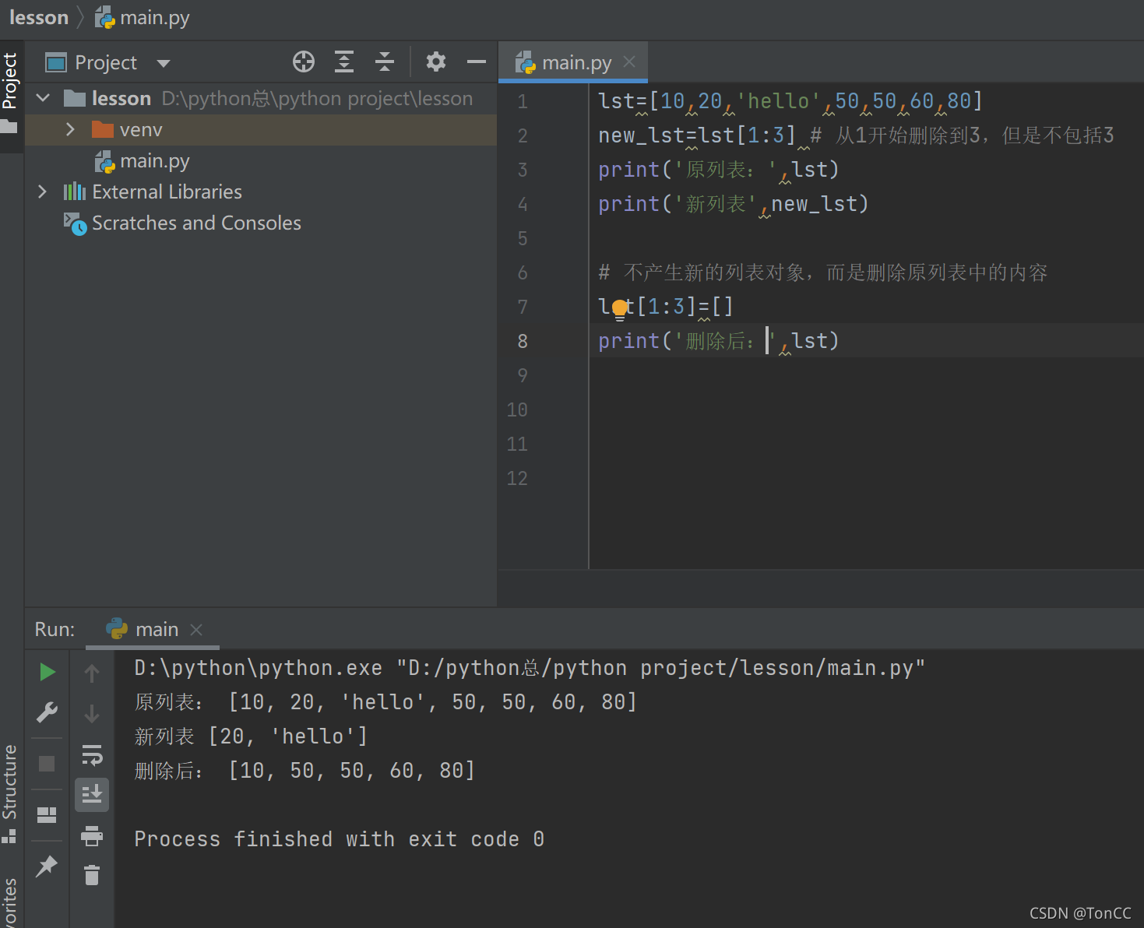Stop the running process
The width and height of the screenshot is (1144, 928).
(x=47, y=764)
